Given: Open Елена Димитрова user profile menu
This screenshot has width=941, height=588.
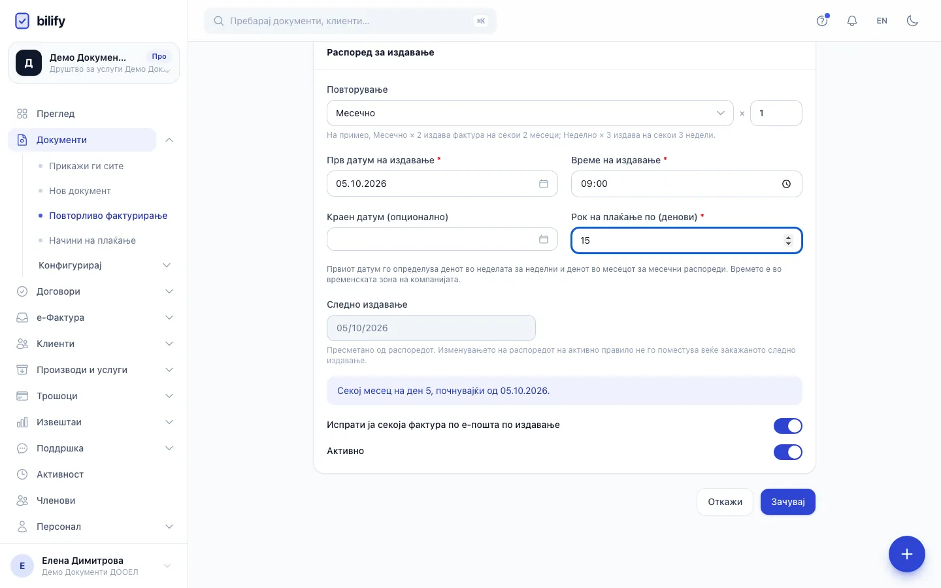Looking at the screenshot, I should pos(93,566).
